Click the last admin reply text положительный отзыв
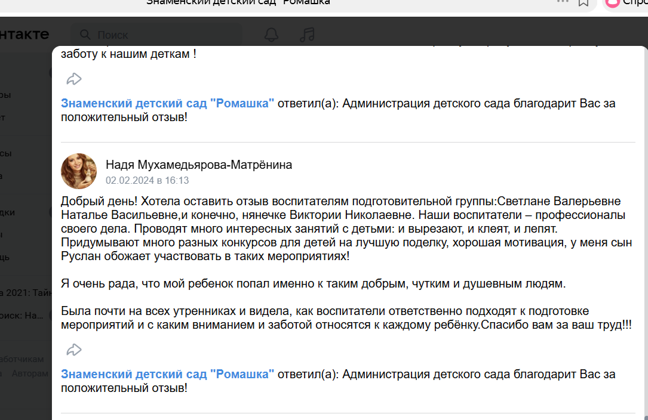Viewport: 648px width, 420px height. tap(124, 388)
